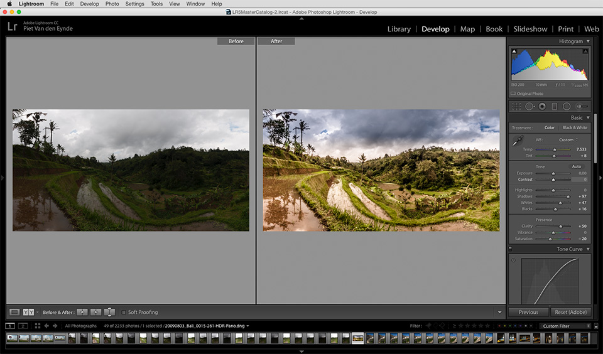603x354 pixels.
Task: Click the Temp slider handle
Action: coord(555,149)
